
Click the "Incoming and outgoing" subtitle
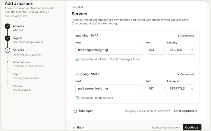27,55
